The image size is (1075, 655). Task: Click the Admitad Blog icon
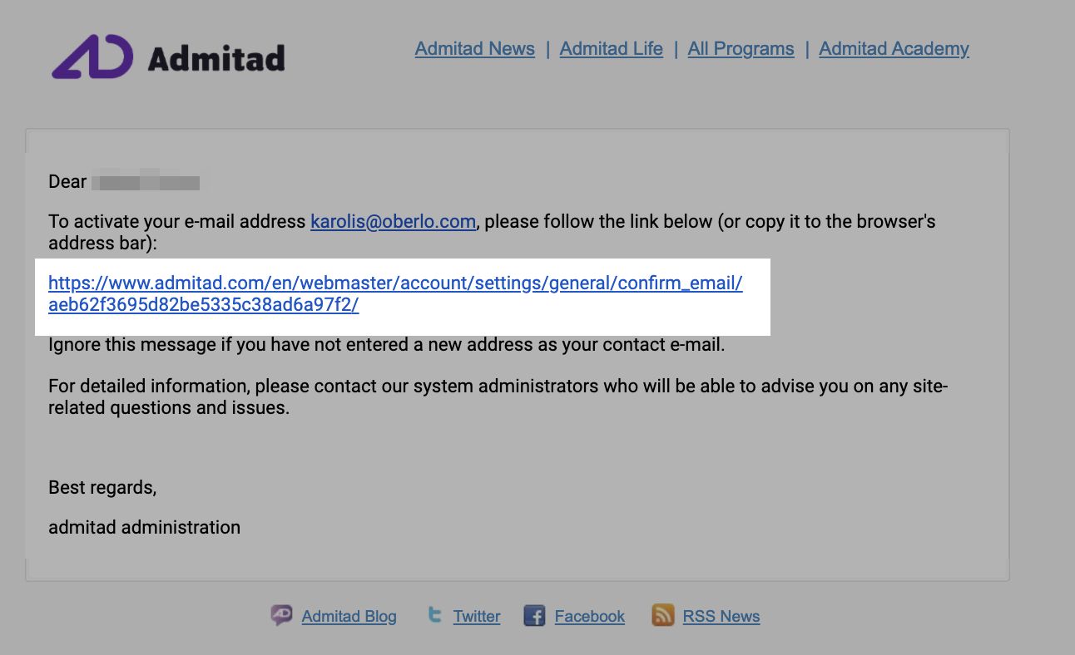(x=282, y=615)
